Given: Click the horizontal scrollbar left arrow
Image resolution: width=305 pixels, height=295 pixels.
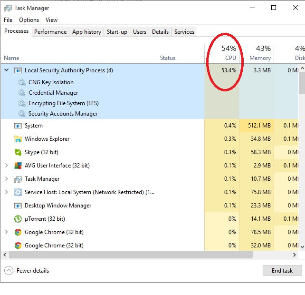Looking at the screenshot, I should (5, 255).
